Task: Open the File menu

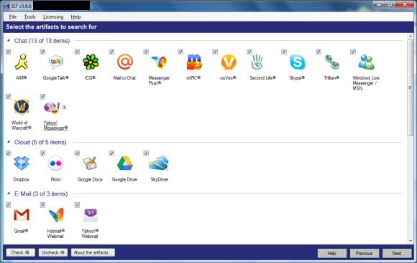Action: tap(13, 17)
